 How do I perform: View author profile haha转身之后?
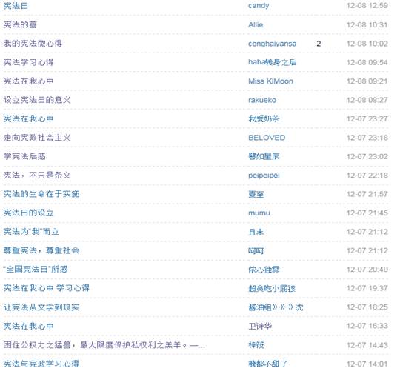point(272,62)
